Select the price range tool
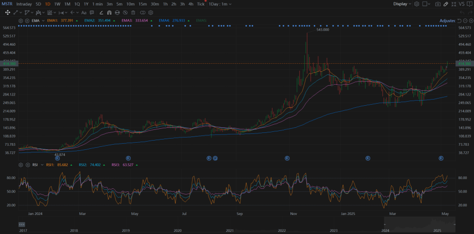This screenshot has height=234, width=474. pyautogui.click(x=61, y=13)
